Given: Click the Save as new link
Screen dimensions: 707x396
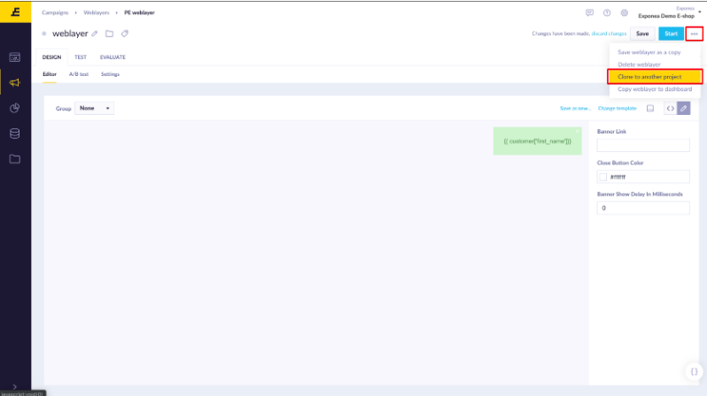Looking at the screenshot, I should pyautogui.click(x=575, y=109).
